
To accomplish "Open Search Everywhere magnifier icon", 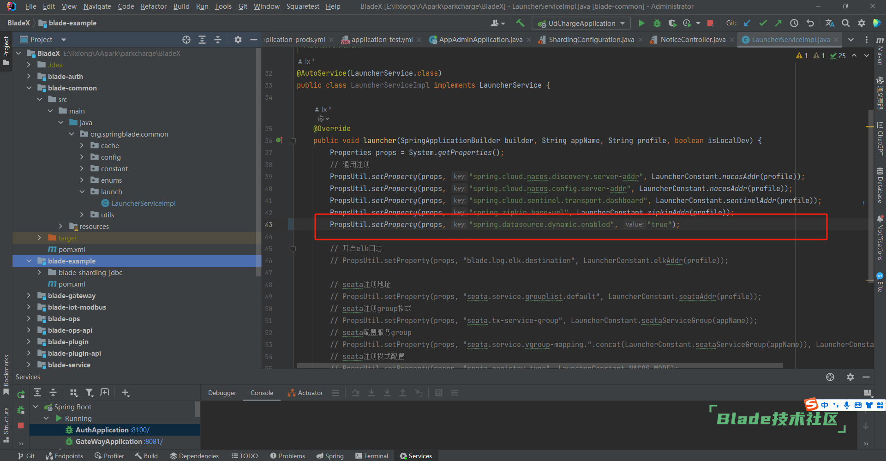I will (x=845, y=23).
